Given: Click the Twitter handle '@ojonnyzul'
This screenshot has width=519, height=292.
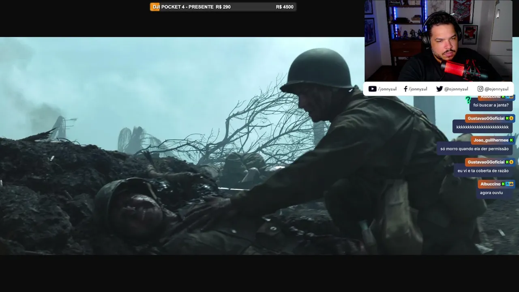Looking at the screenshot, I should coord(456,89).
